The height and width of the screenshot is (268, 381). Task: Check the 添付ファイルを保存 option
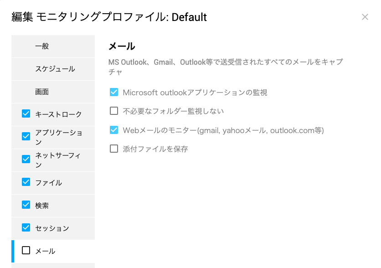point(114,149)
